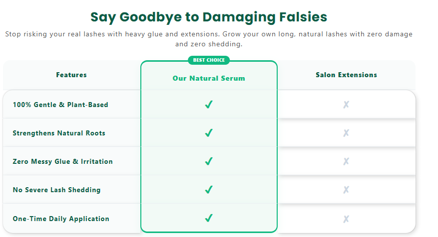The height and width of the screenshot is (237, 438).
Task: Click the 100% Gentle & Plant-Based feature label
Action: [60, 105]
